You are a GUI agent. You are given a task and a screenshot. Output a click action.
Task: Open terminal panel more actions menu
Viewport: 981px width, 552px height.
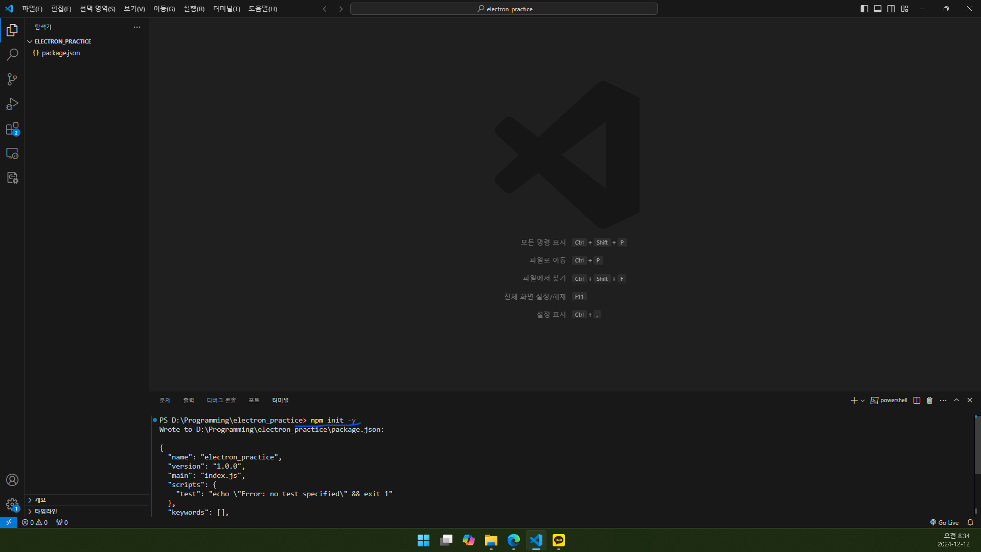[x=943, y=400]
